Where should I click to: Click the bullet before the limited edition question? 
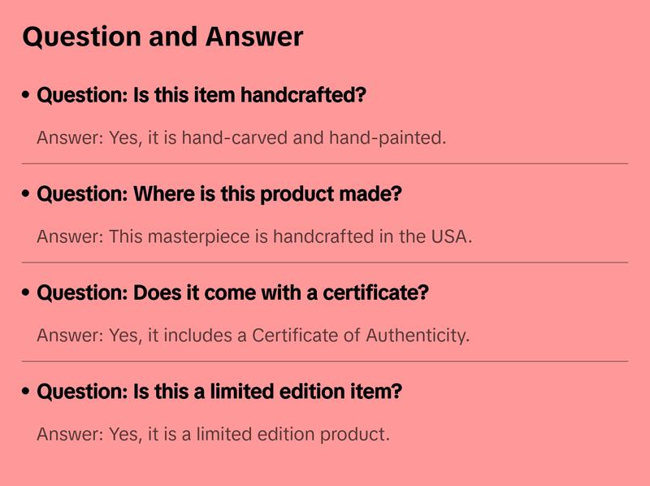pos(27,392)
